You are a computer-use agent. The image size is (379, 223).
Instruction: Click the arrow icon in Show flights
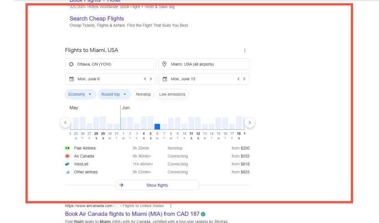[121, 185]
